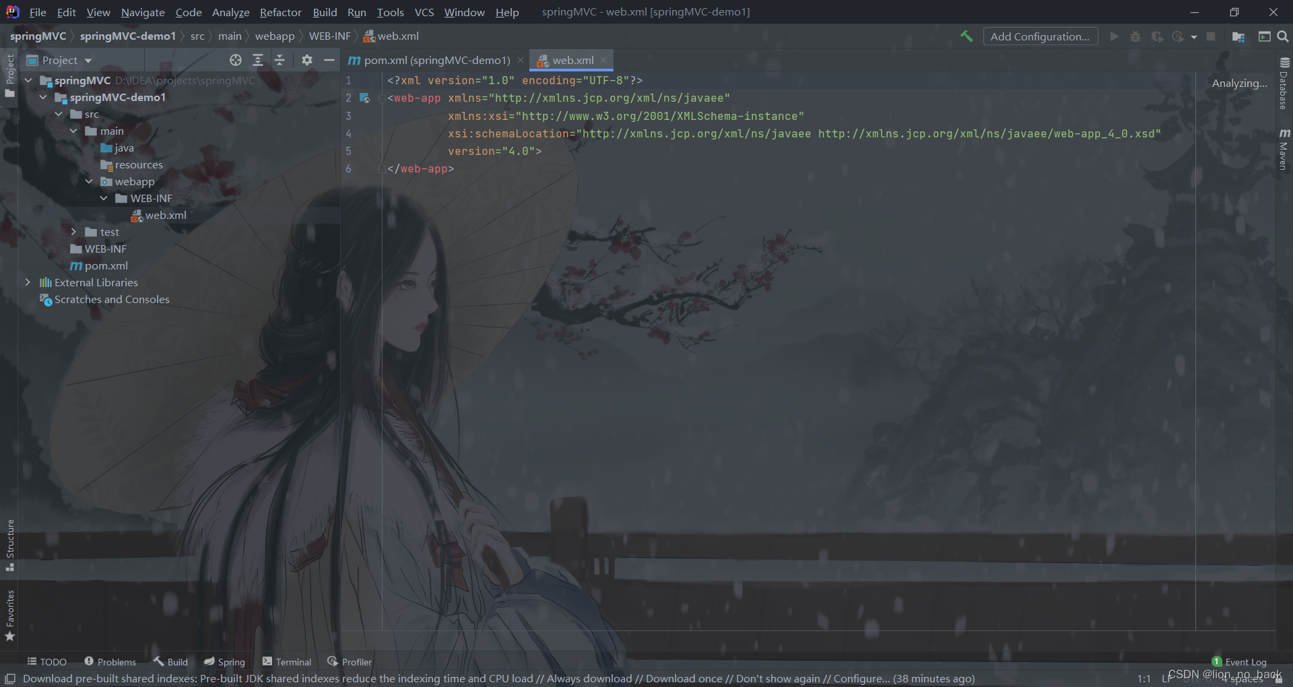The image size is (1293, 687).
Task: Open the File menu
Action: [38, 12]
